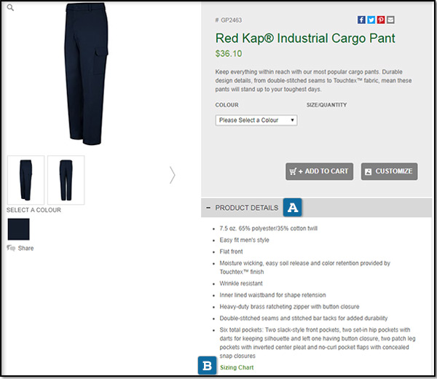Click the blue A marker badge
Viewport: 437px width, 379px height.
(292, 208)
